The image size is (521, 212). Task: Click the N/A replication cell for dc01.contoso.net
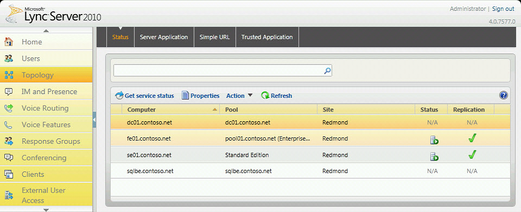click(x=472, y=123)
